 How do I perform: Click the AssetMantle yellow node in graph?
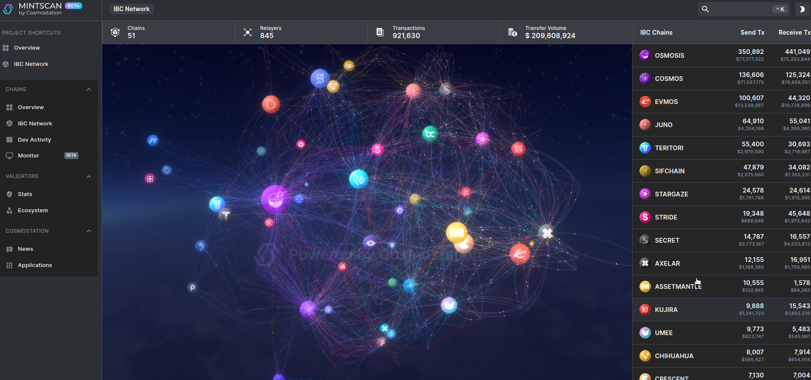coord(456,232)
